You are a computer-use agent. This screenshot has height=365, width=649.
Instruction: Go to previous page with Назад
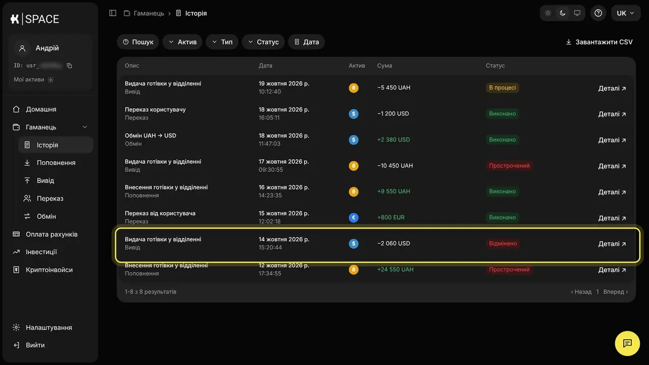pyautogui.click(x=581, y=292)
